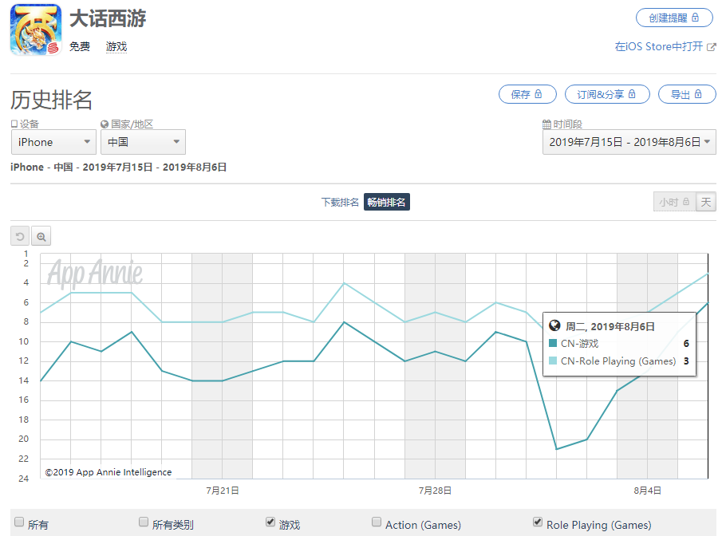Select the 畅销排名 tab
The width and height of the screenshot is (722, 536).
point(386,203)
